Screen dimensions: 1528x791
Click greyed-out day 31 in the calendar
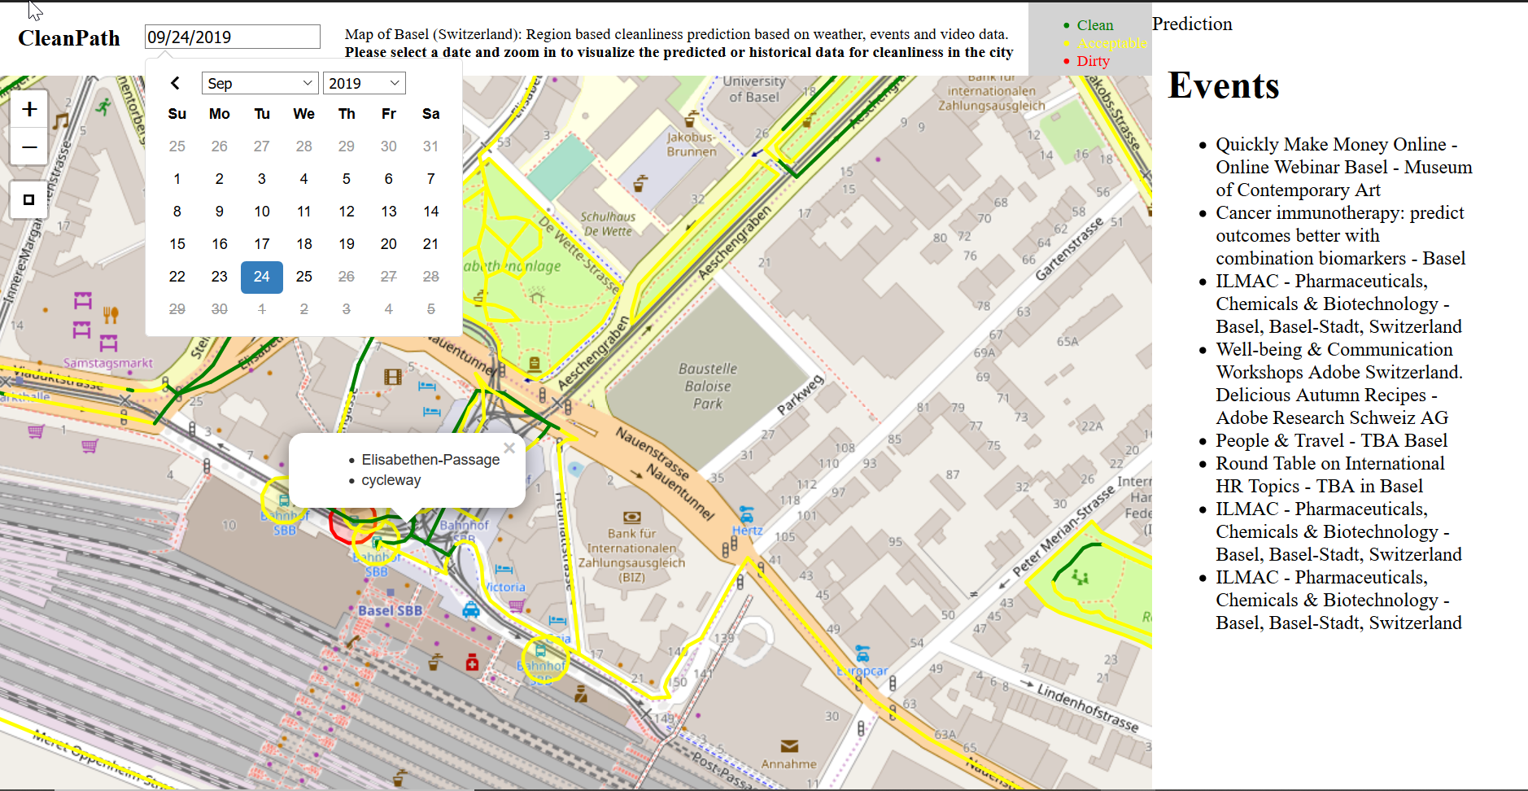(x=431, y=146)
